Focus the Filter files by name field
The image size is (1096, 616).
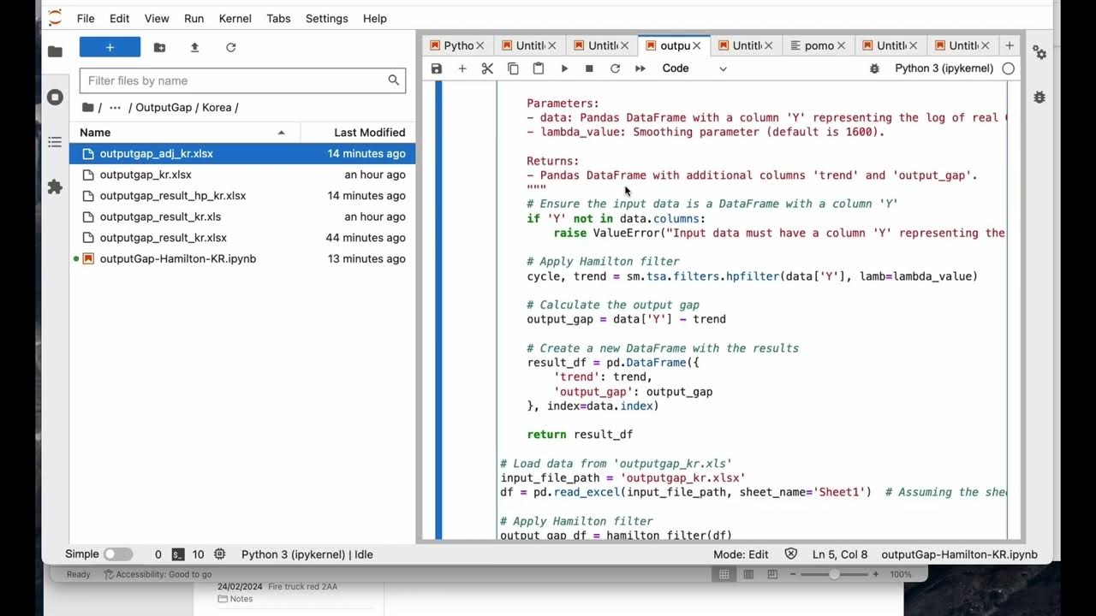(x=242, y=80)
